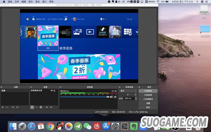Screen dimensions: 211x132
Task: Open the 编辑 menu
Action: [x=24, y=2]
